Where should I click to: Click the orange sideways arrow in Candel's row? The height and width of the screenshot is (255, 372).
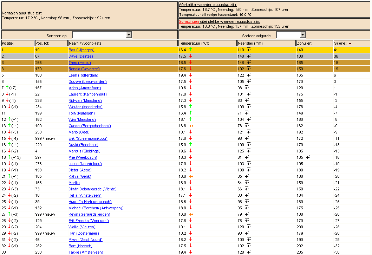[x=191, y=126]
